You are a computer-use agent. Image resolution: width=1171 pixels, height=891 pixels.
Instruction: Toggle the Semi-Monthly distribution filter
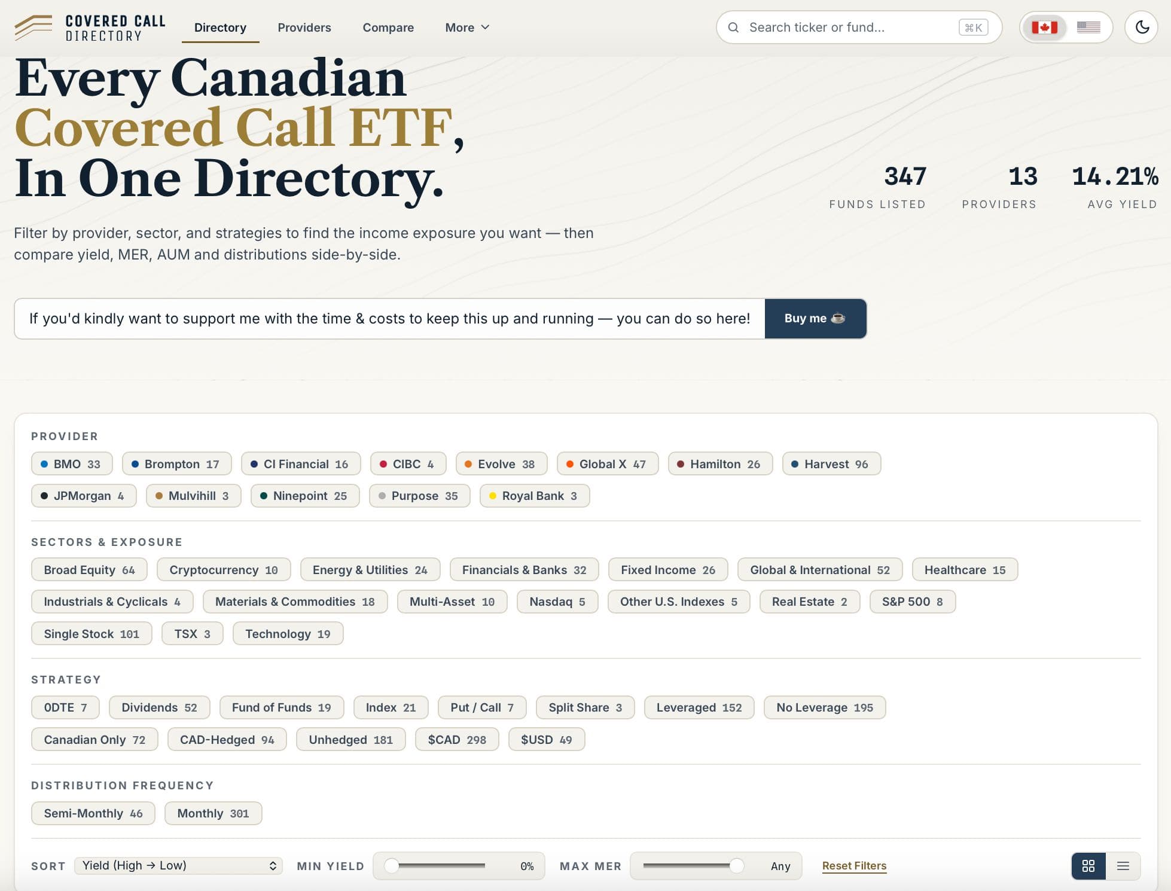pos(93,813)
